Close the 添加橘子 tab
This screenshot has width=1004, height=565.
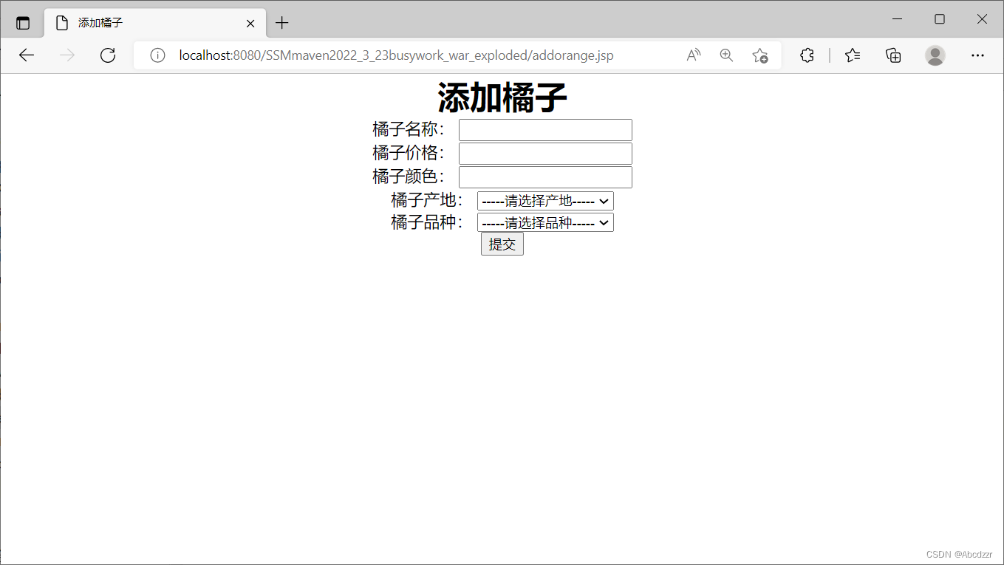250,23
